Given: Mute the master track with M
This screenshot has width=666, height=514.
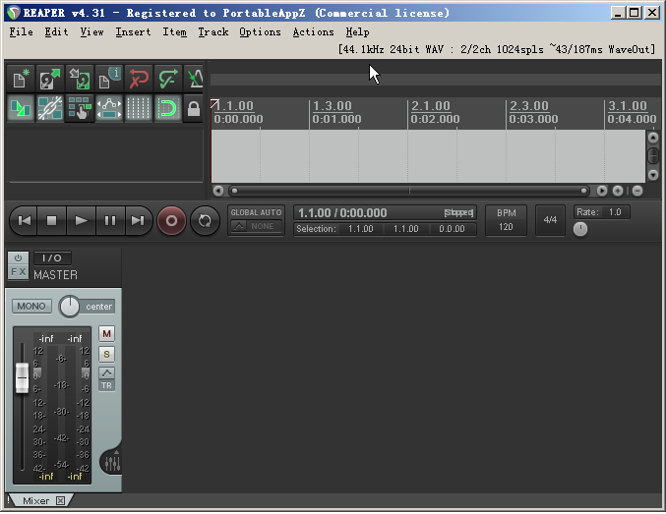Looking at the screenshot, I should click(x=106, y=334).
